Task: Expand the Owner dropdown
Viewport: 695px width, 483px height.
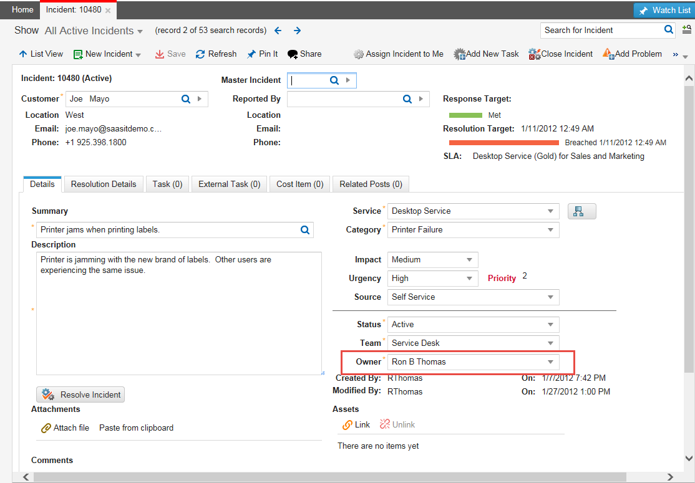Action: click(x=550, y=362)
